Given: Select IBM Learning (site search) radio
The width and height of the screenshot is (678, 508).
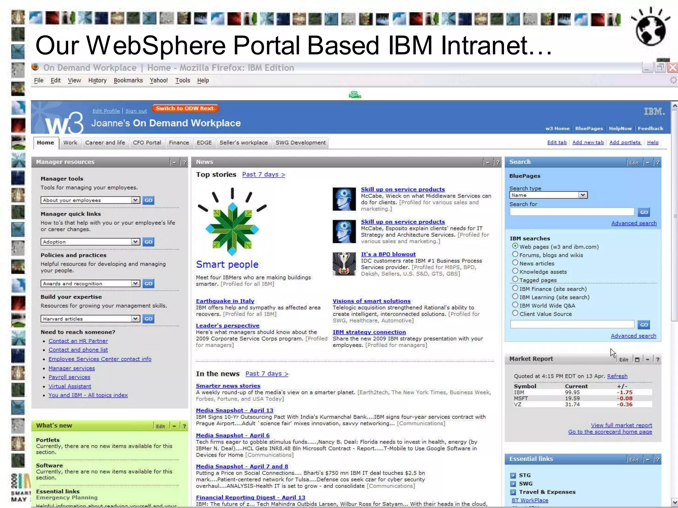Looking at the screenshot, I should point(515,297).
